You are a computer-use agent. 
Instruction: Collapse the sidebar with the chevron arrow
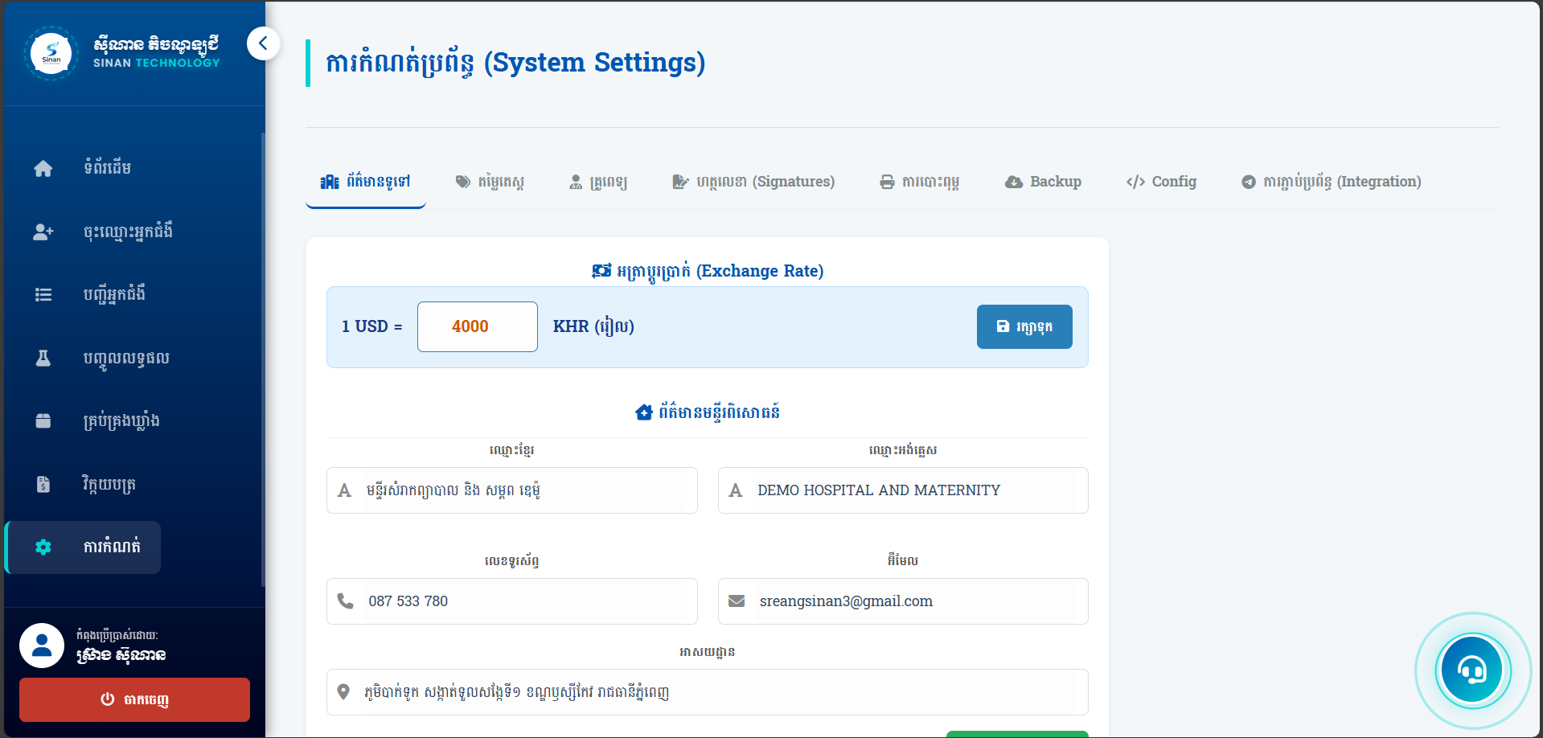263,43
